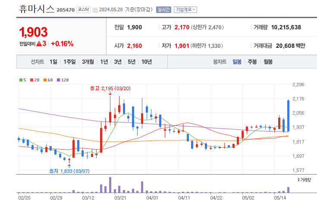Click the 1,697 price axis label

[x=298, y=156]
